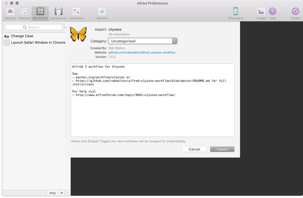Select Launch Safari Window in Chrome row
Viewport: 303px width, 198px height.
pos(34,43)
